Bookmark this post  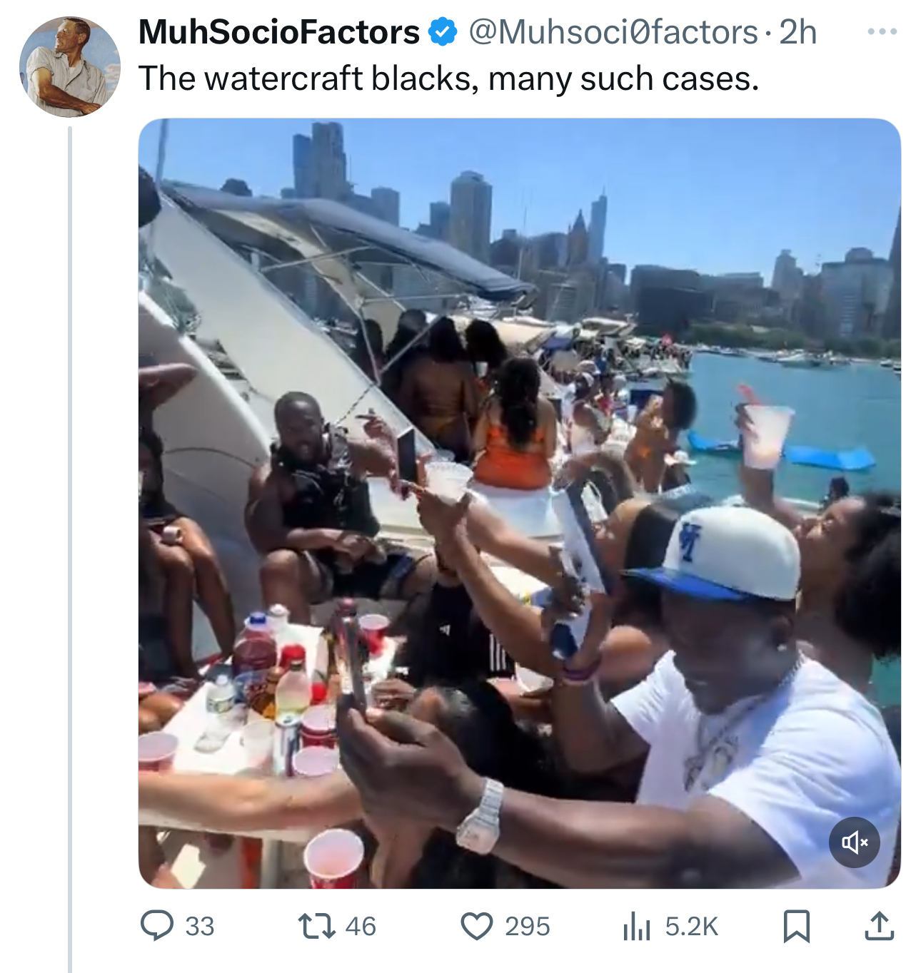[796, 926]
